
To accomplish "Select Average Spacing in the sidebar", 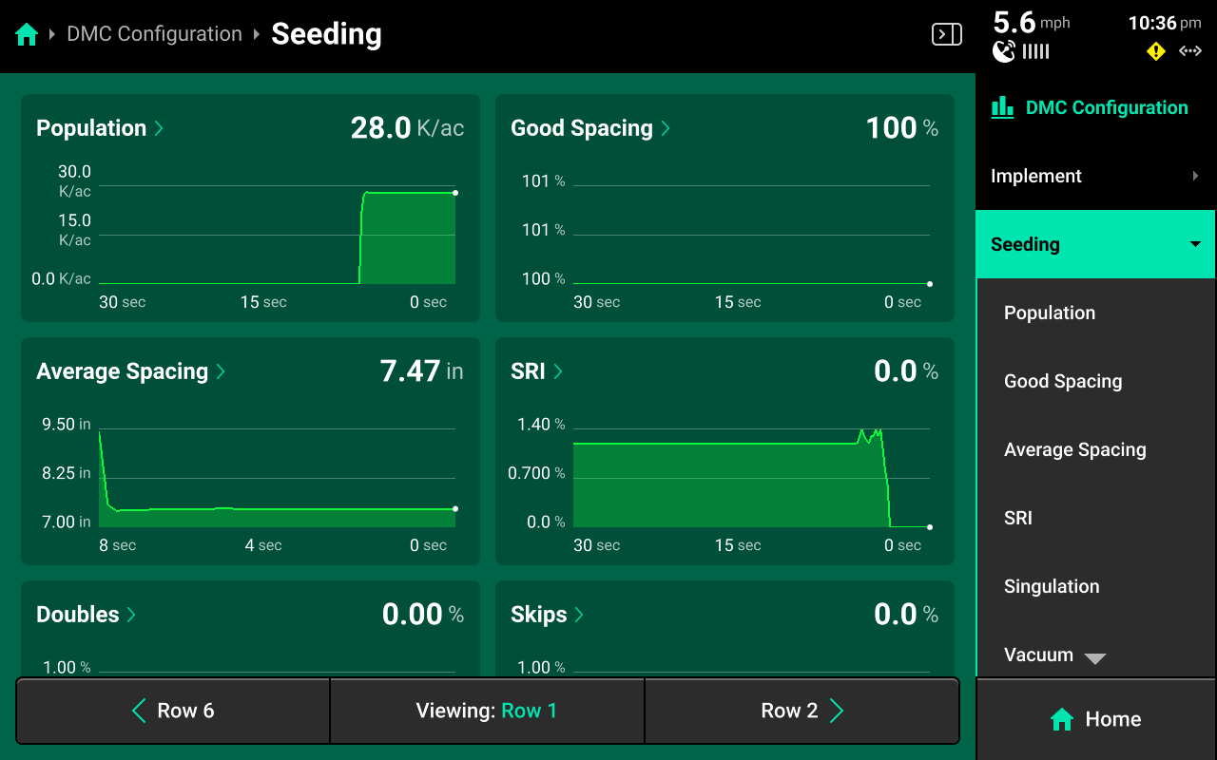I will [x=1096, y=449].
